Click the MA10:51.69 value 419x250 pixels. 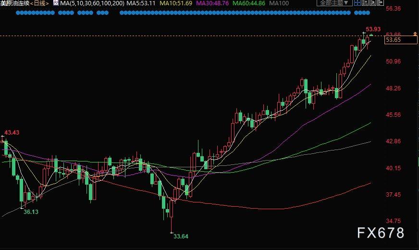[176, 3]
